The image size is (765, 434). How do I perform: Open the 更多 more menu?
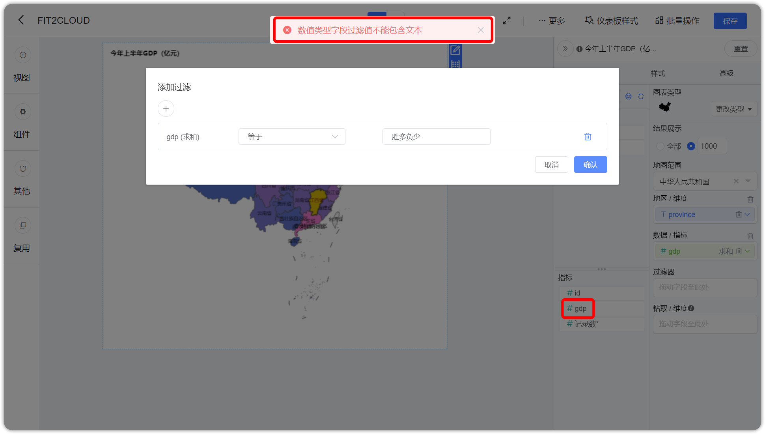[x=552, y=21]
